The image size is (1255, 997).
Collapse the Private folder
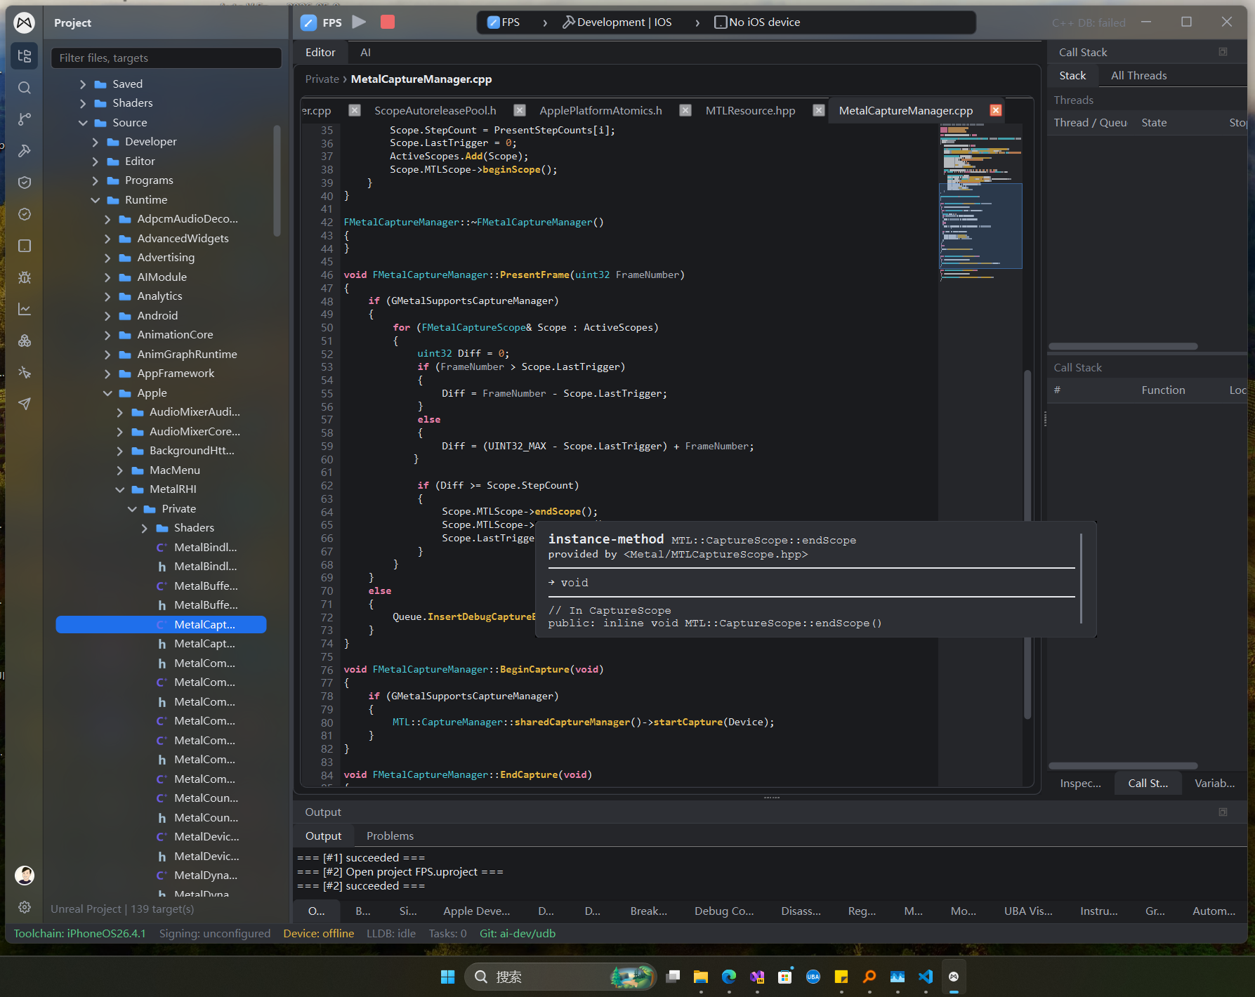(132, 509)
